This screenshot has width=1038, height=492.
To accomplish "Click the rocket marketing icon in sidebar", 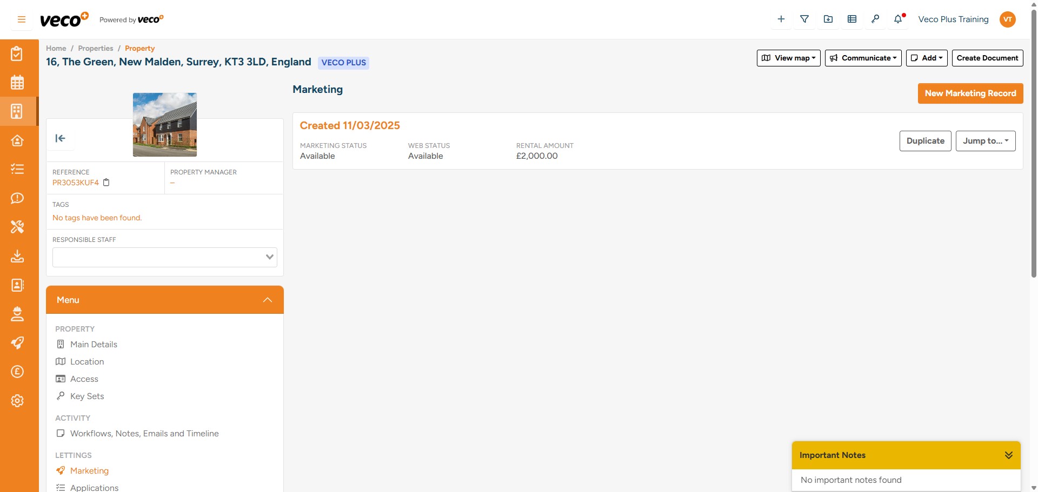I will pos(18,343).
